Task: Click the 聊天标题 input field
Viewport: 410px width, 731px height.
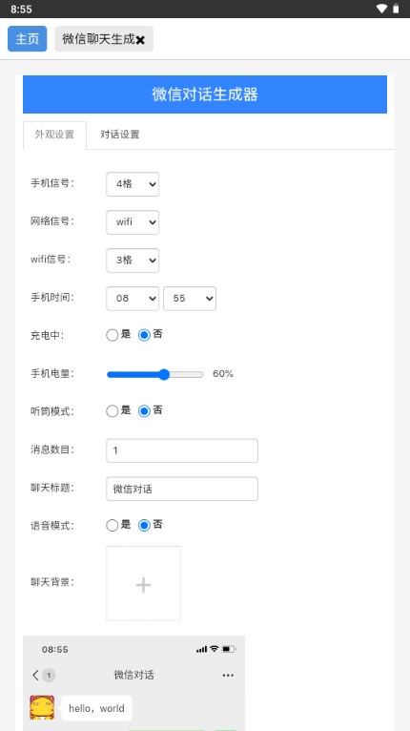Action: click(182, 489)
